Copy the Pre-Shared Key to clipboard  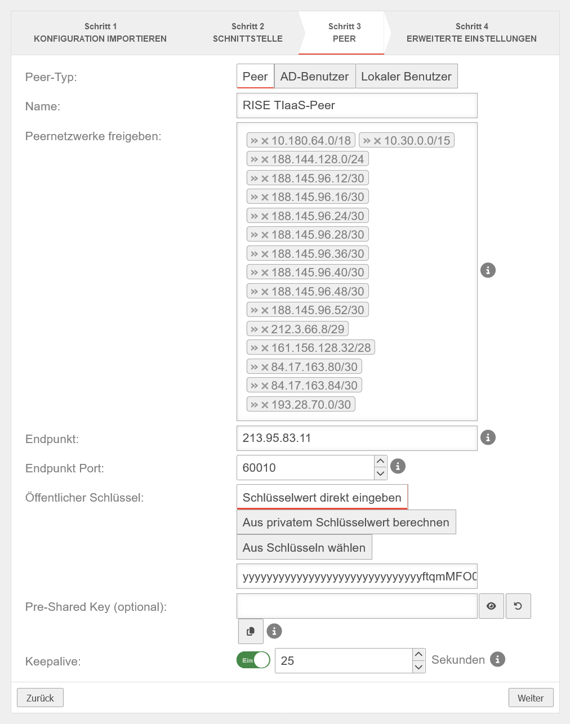[251, 631]
